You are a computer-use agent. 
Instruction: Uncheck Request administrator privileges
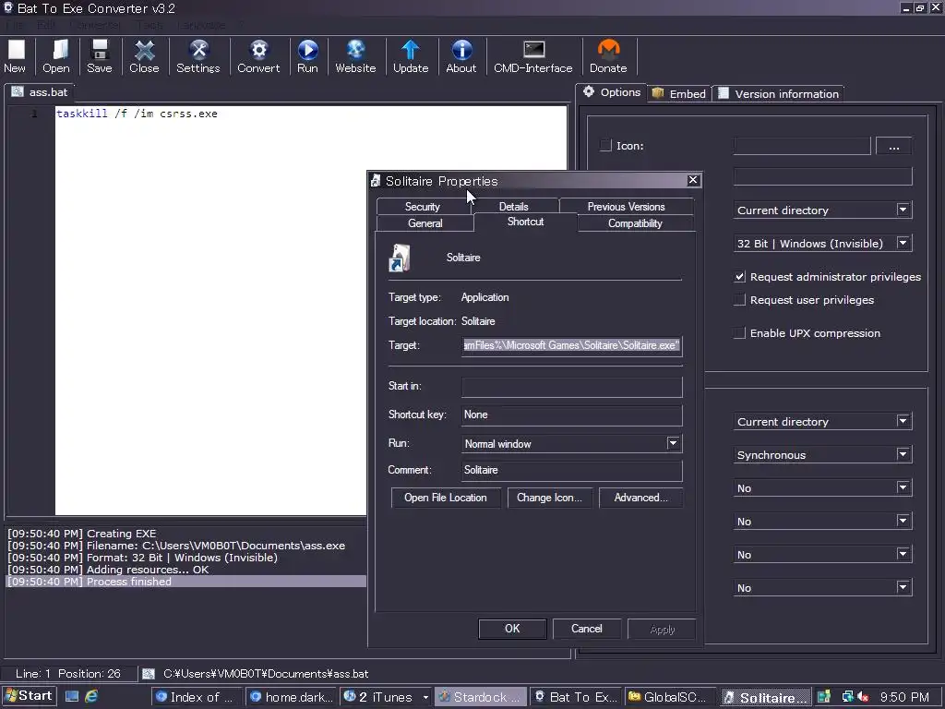tap(740, 277)
